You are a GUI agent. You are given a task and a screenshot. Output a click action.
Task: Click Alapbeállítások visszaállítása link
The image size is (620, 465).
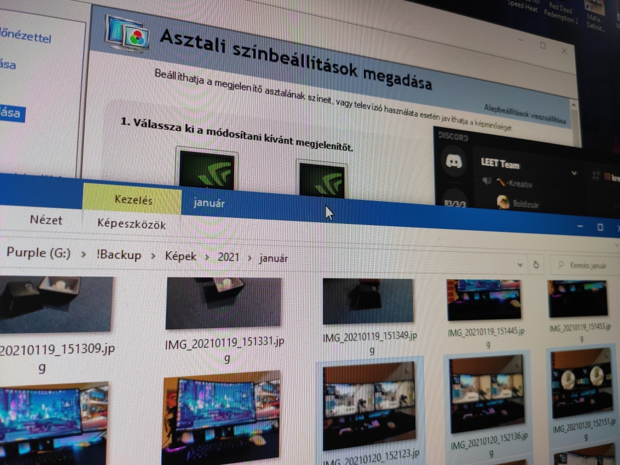(524, 112)
